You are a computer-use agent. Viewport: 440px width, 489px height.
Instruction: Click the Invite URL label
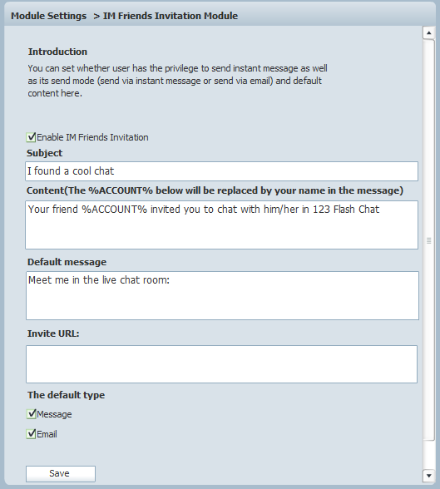point(53,333)
